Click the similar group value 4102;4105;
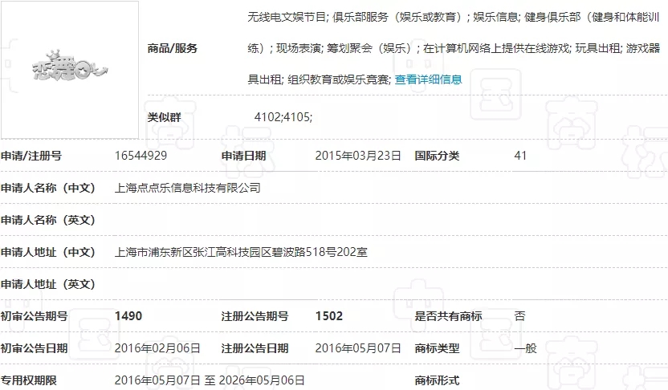The height and width of the screenshot is (390, 668). point(283,117)
